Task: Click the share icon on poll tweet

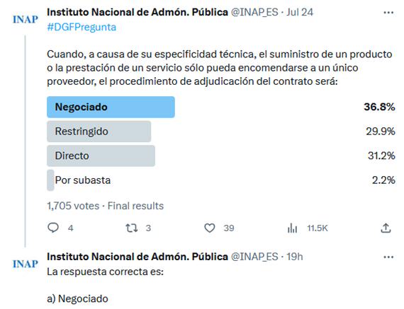Action: point(386,228)
